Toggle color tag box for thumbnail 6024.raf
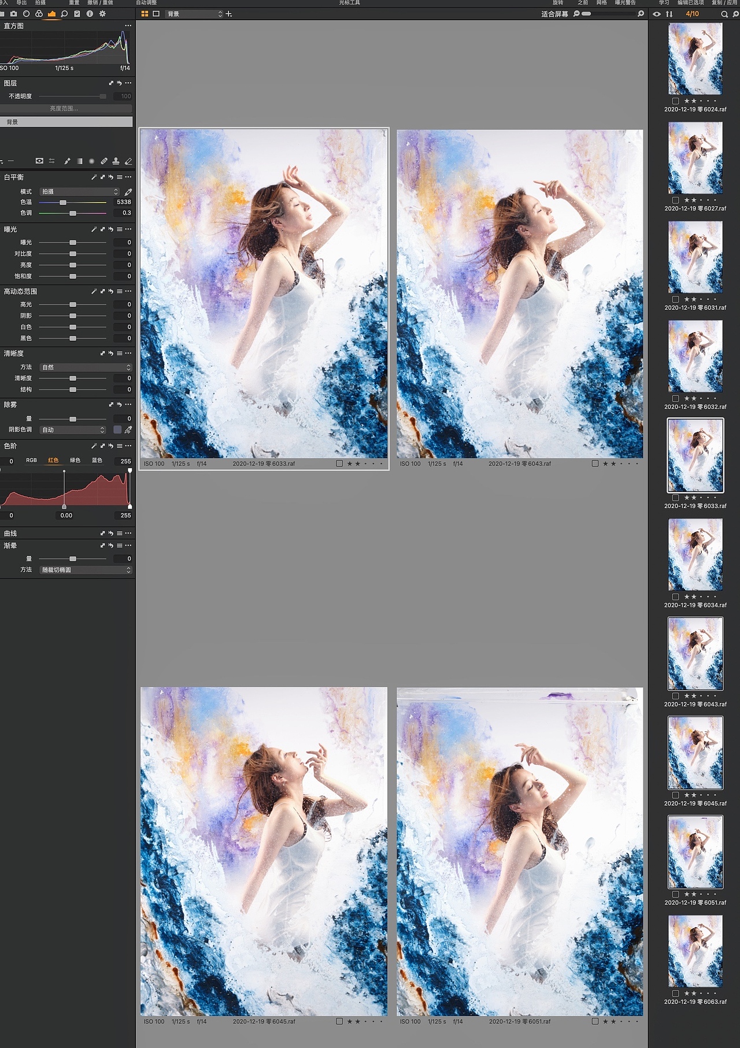The image size is (740, 1048). click(x=675, y=101)
